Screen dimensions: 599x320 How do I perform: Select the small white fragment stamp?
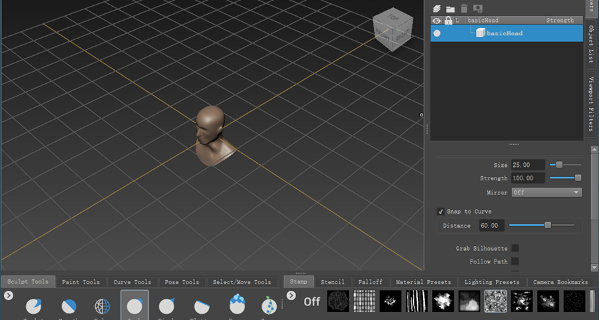391,301
